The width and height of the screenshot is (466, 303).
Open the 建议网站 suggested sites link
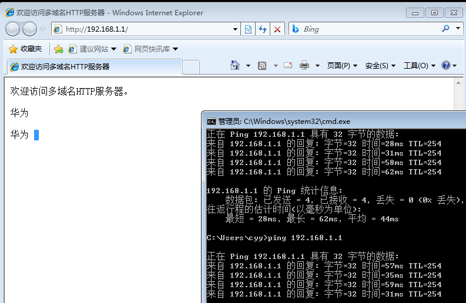[88, 49]
